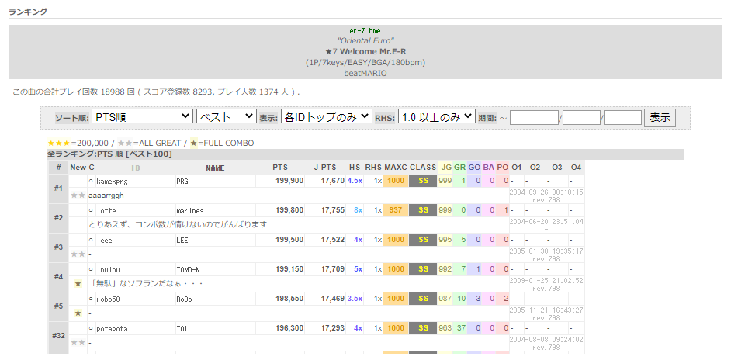Open the sort order dropdown showing PTS順
731x360 pixels.
(x=142, y=116)
